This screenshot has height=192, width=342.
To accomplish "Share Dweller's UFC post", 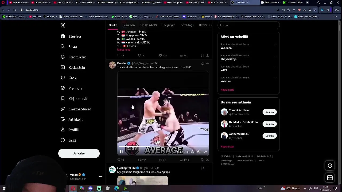I will coord(207,160).
